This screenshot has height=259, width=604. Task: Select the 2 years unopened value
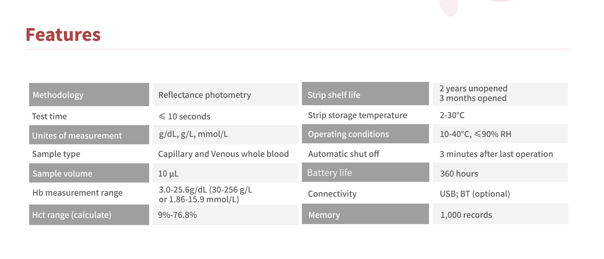click(473, 89)
